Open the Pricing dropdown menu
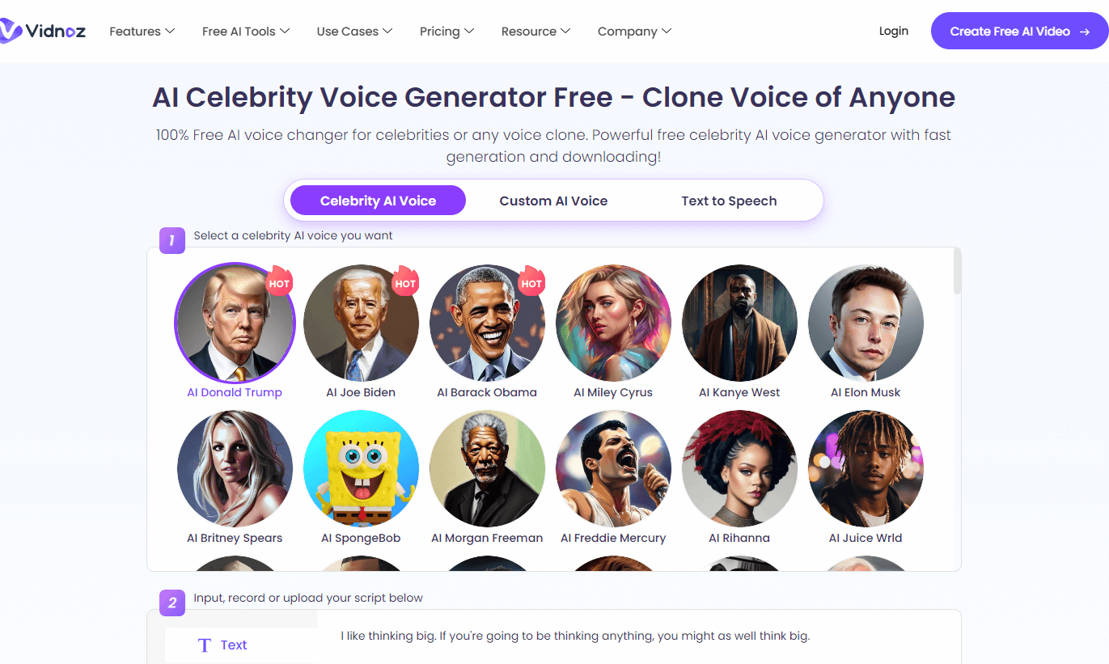The image size is (1109, 664). 447,32
